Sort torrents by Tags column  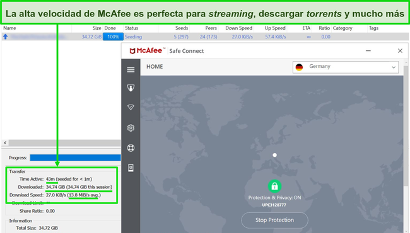pos(373,28)
